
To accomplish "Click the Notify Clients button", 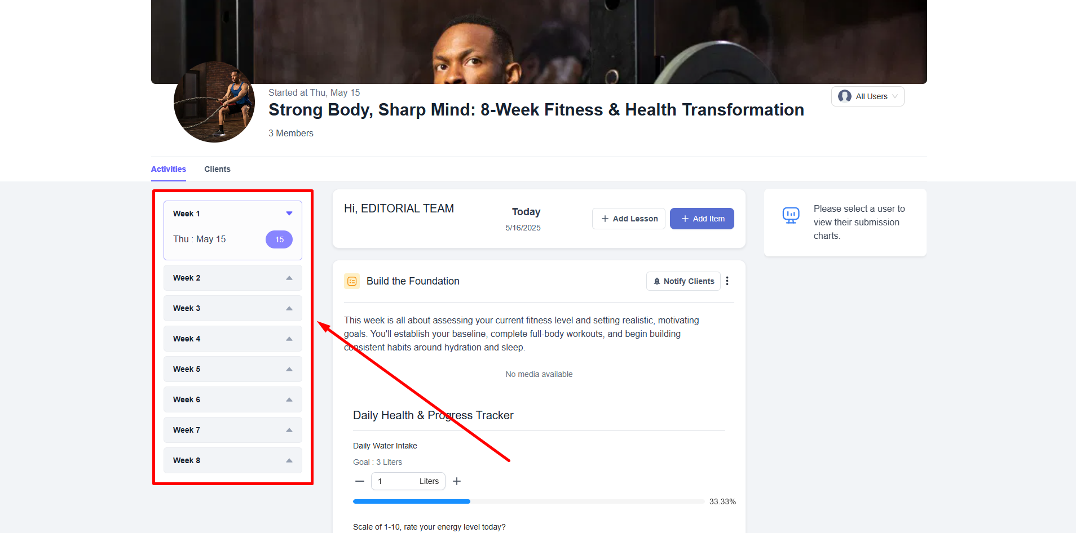I will point(683,281).
